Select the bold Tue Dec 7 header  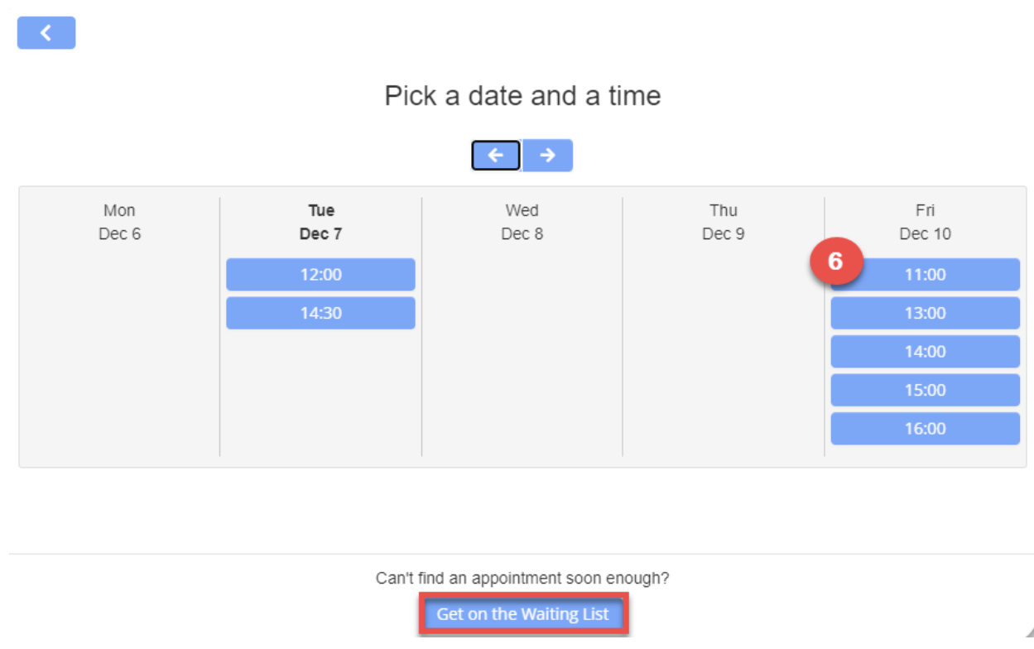320,222
